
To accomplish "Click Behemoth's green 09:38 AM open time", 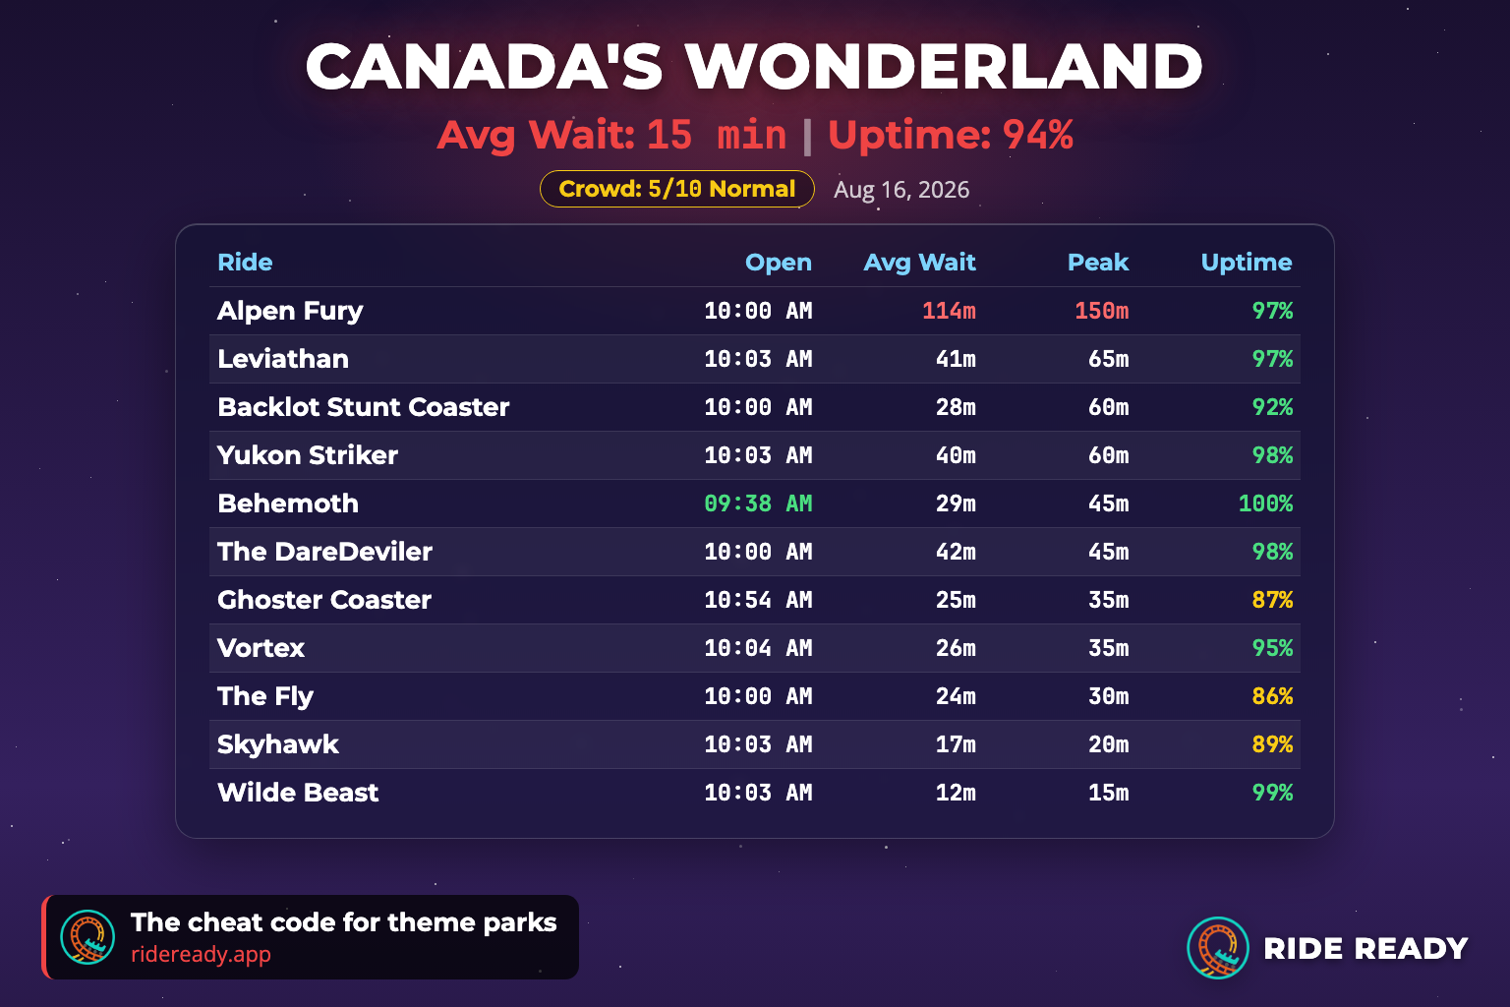I will [x=758, y=503].
